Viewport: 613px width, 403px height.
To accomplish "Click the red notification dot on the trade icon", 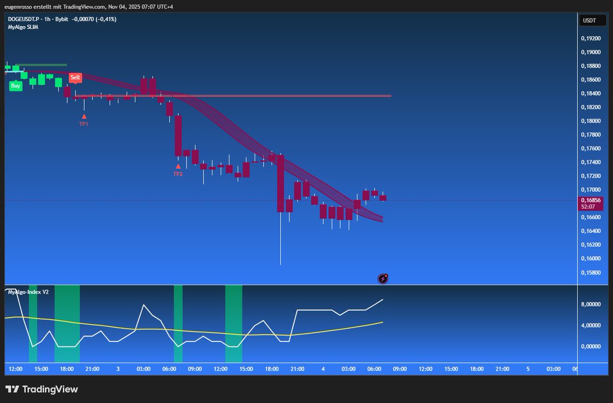I will [x=387, y=275].
